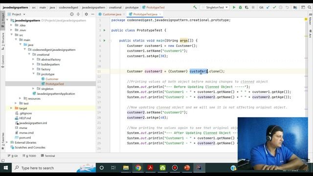The width and height of the screenshot is (313, 176).
Task: Update project via Git arrow icon
Action: pos(268,7)
